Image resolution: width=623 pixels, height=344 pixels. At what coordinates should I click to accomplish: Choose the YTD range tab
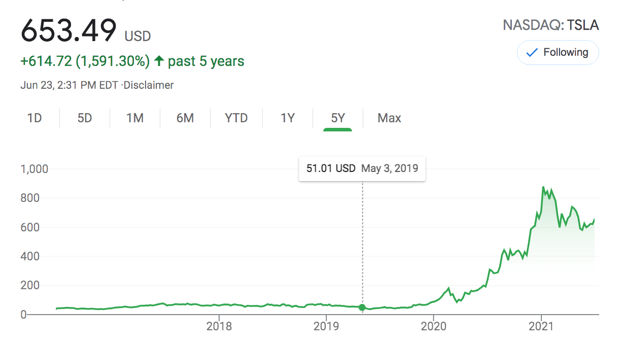click(236, 118)
